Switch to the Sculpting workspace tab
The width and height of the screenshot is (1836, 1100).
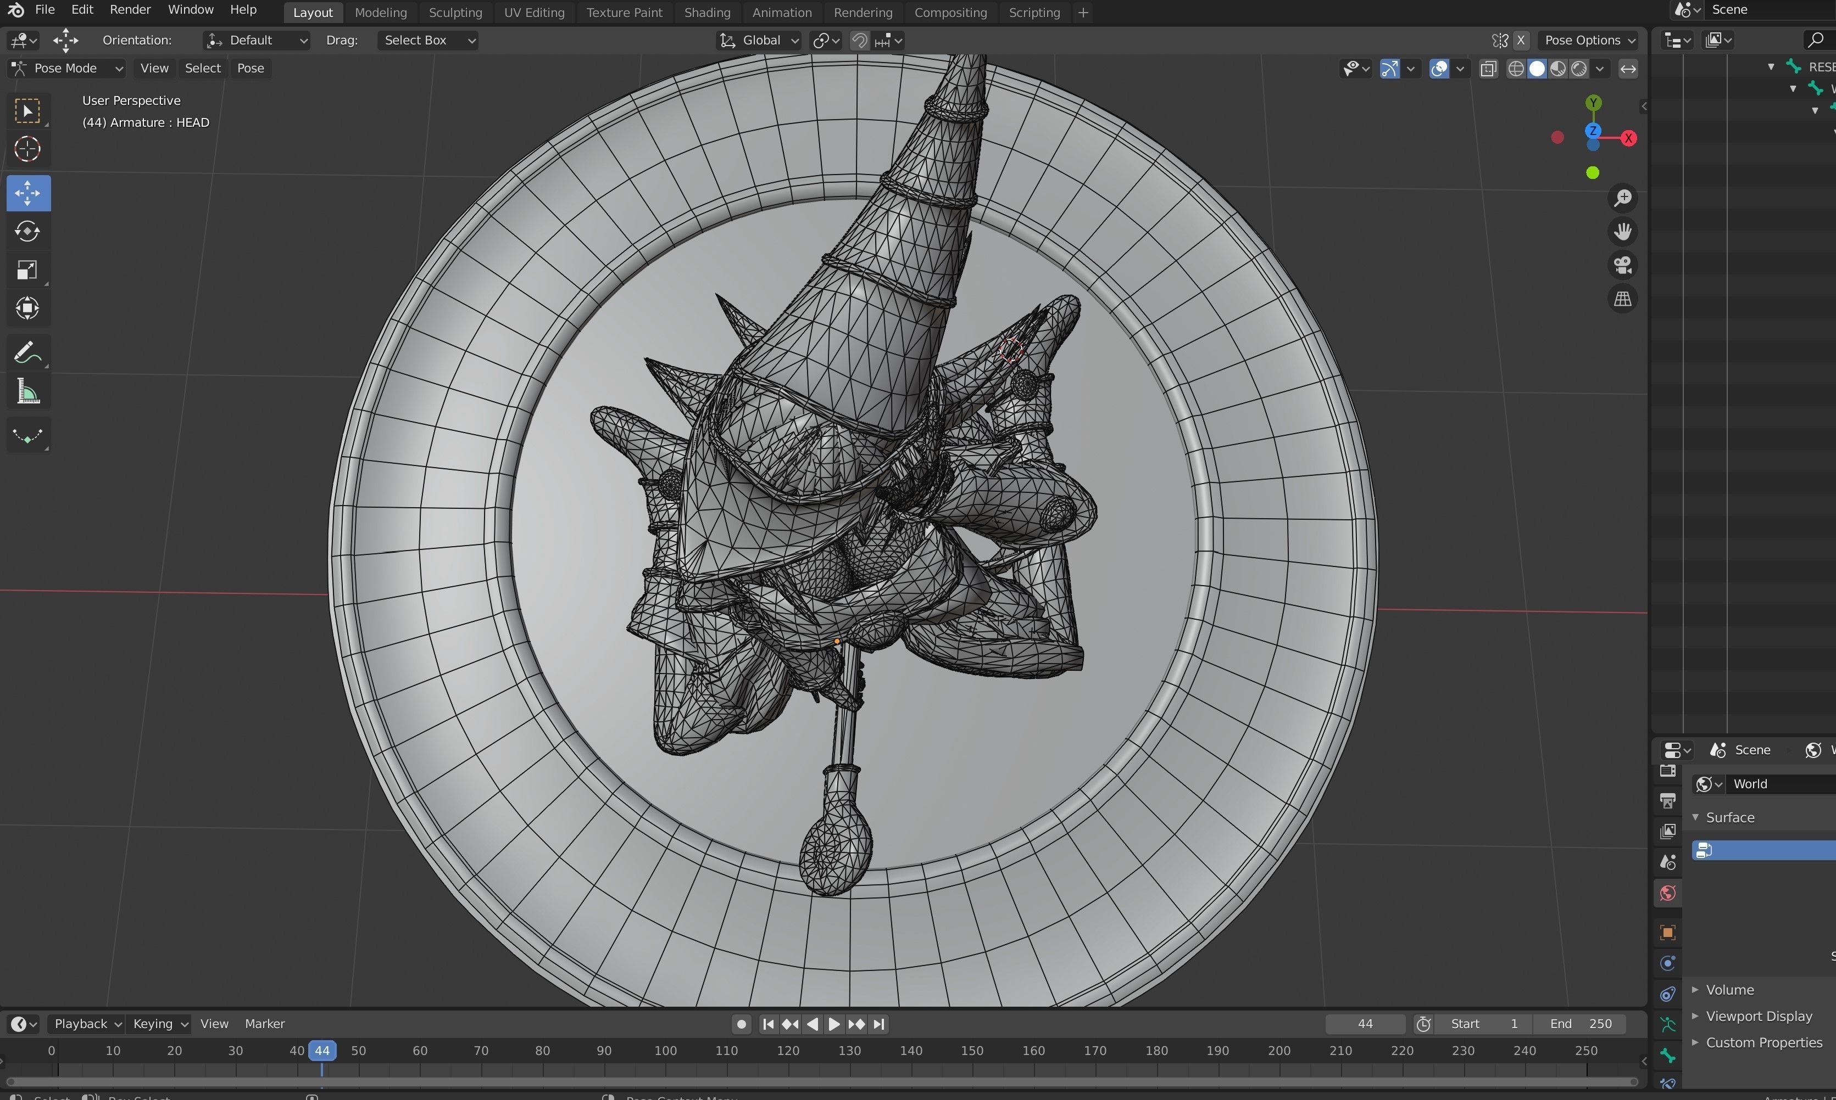point(455,13)
